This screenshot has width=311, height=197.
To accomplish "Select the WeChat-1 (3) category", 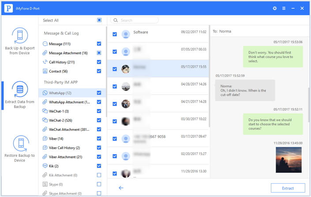I will coord(72,111).
